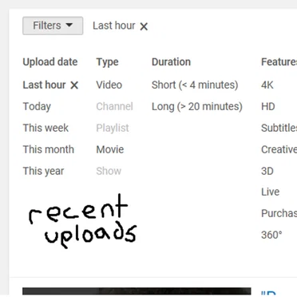Choose the Movie type filter

click(x=110, y=149)
